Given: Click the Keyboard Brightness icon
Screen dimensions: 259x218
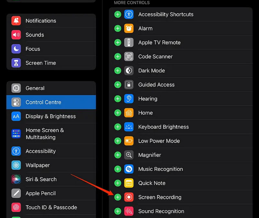Looking at the screenshot, I should [129, 127].
